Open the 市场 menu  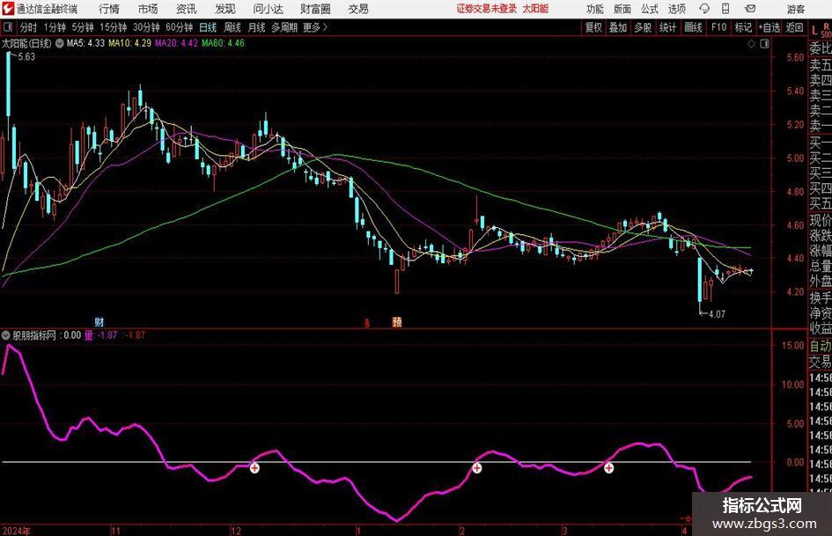(x=148, y=9)
